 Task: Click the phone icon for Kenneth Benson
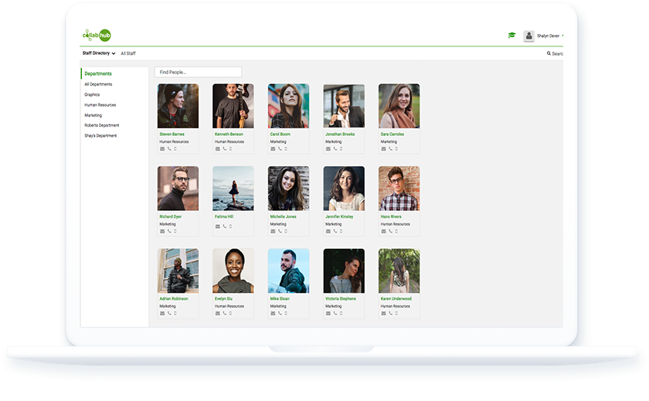[x=225, y=149]
